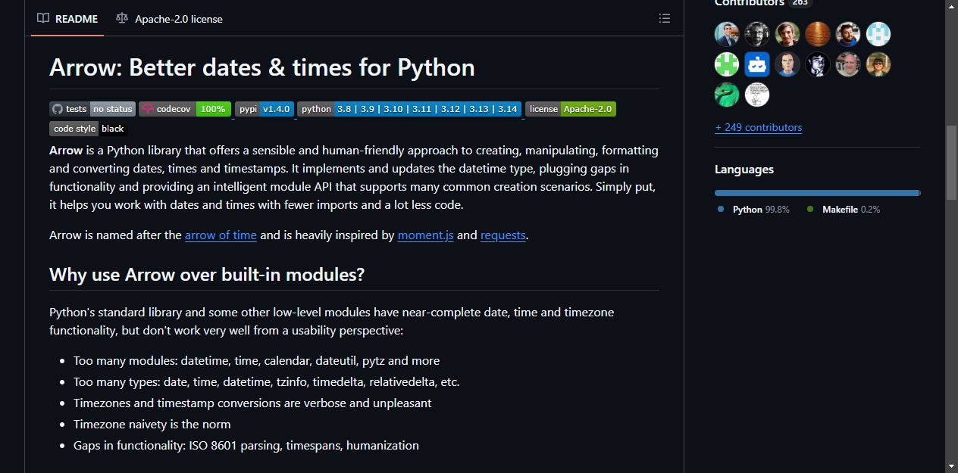Click the Timezone naivety is the norm item
This screenshot has height=473, width=958.
(152, 425)
